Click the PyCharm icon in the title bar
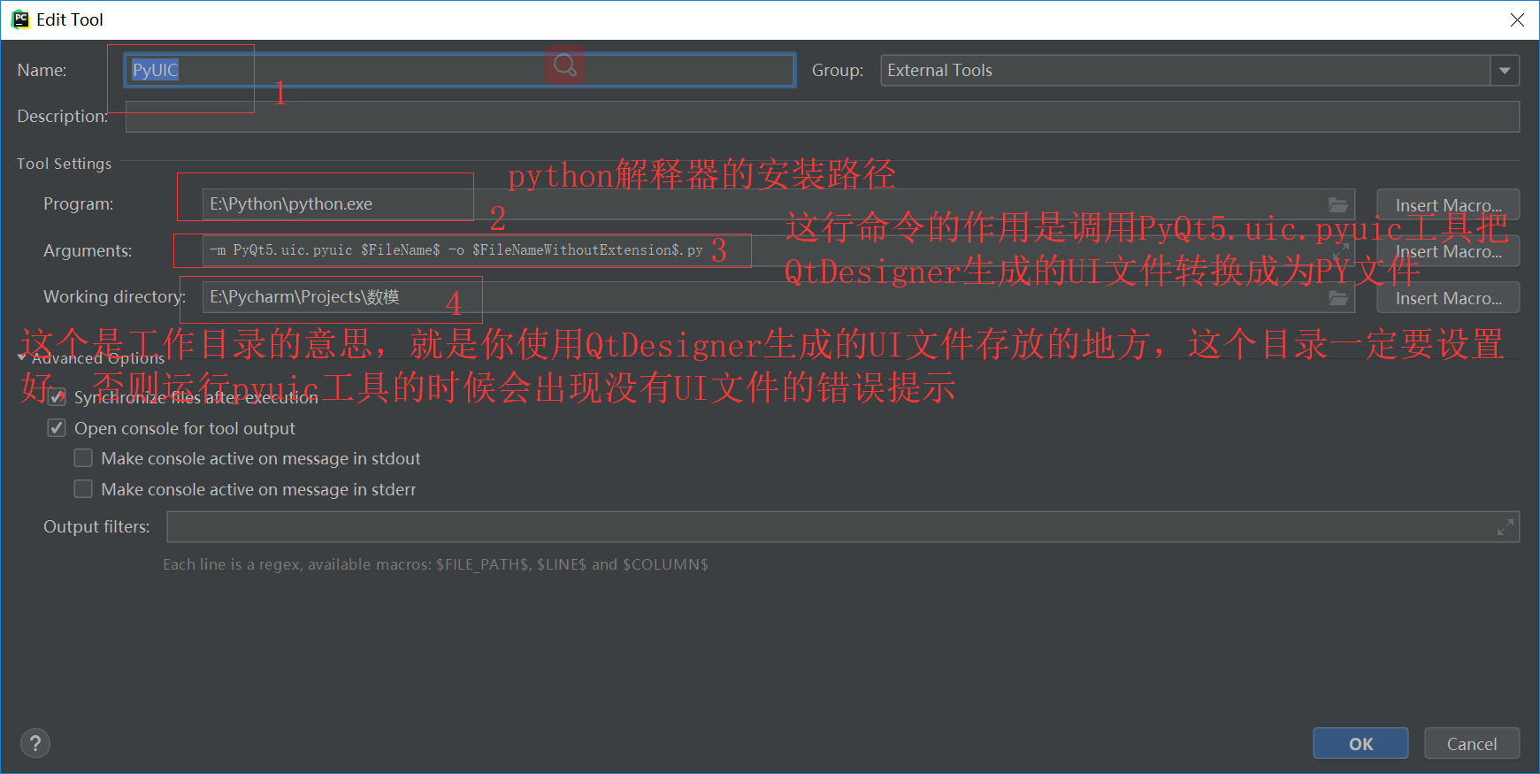Viewport: 1540px width, 774px height. pyautogui.click(x=20, y=19)
